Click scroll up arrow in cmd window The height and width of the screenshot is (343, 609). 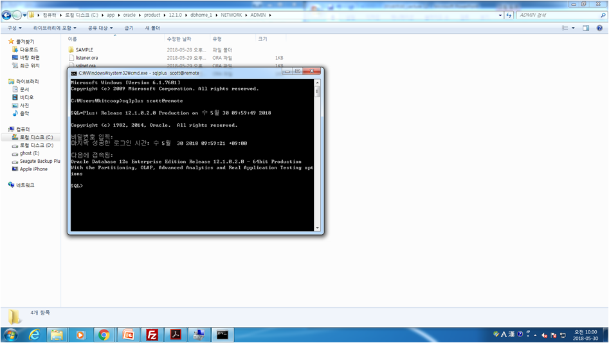(x=317, y=83)
